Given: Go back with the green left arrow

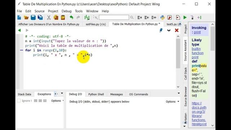Looking at the screenshot, I should point(19,30).
